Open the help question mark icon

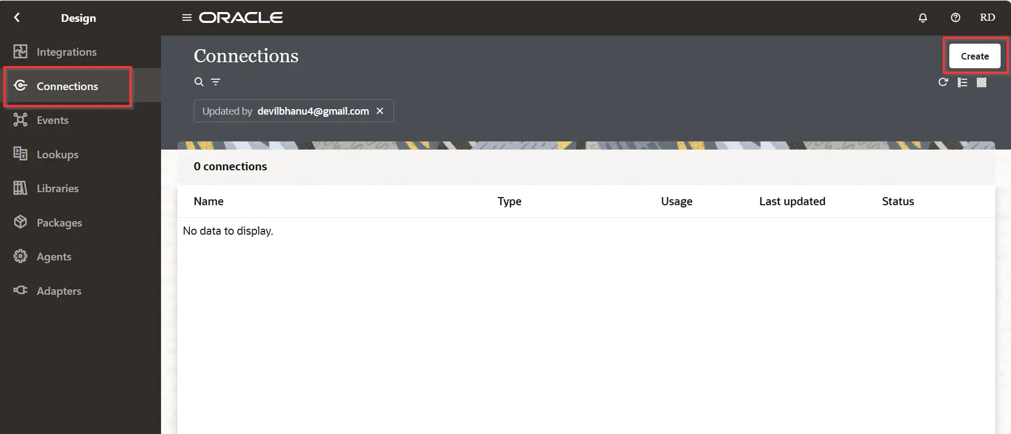(x=955, y=17)
